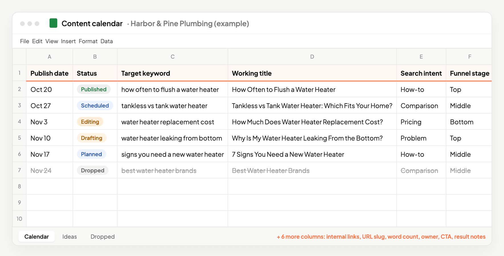Open the File menu
This screenshot has width=504, height=256.
(x=24, y=41)
